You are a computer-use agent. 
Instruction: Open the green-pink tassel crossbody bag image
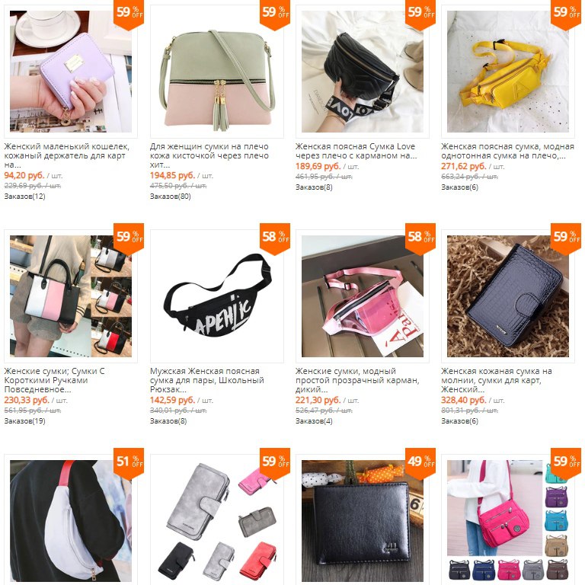[x=216, y=72]
